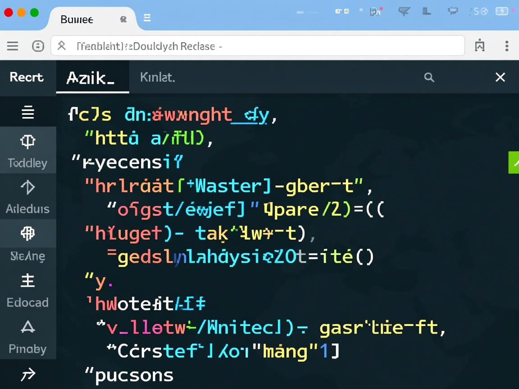Click the icon on the Bumee browser tab

(x=123, y=19)
